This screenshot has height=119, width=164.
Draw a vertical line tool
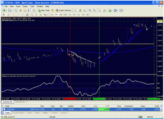(14, 15)
